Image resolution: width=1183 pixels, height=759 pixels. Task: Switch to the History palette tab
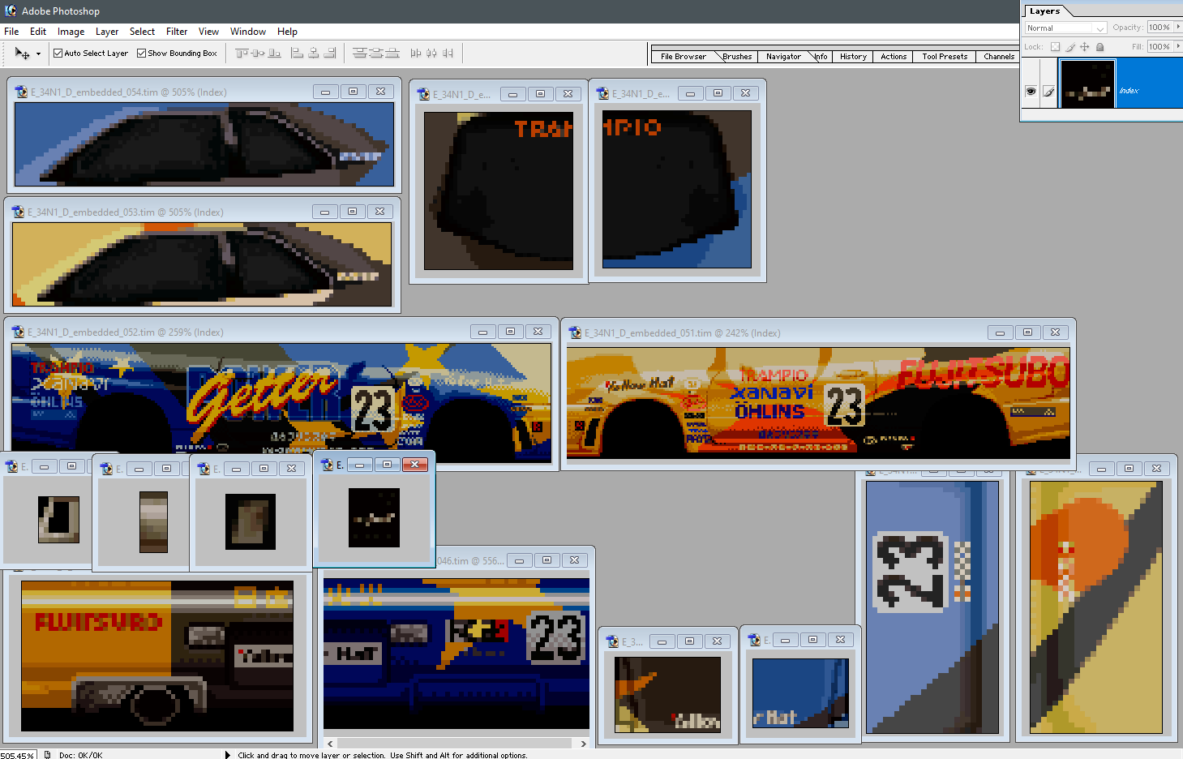click(852, 56)
